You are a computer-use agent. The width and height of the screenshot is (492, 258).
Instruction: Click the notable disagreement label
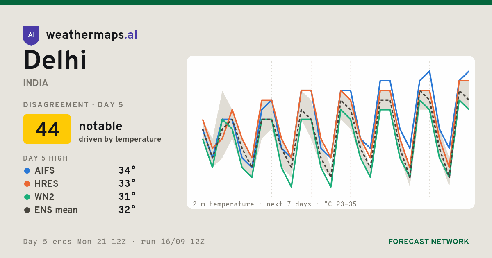pyautogui.click(x=100, y=126)
